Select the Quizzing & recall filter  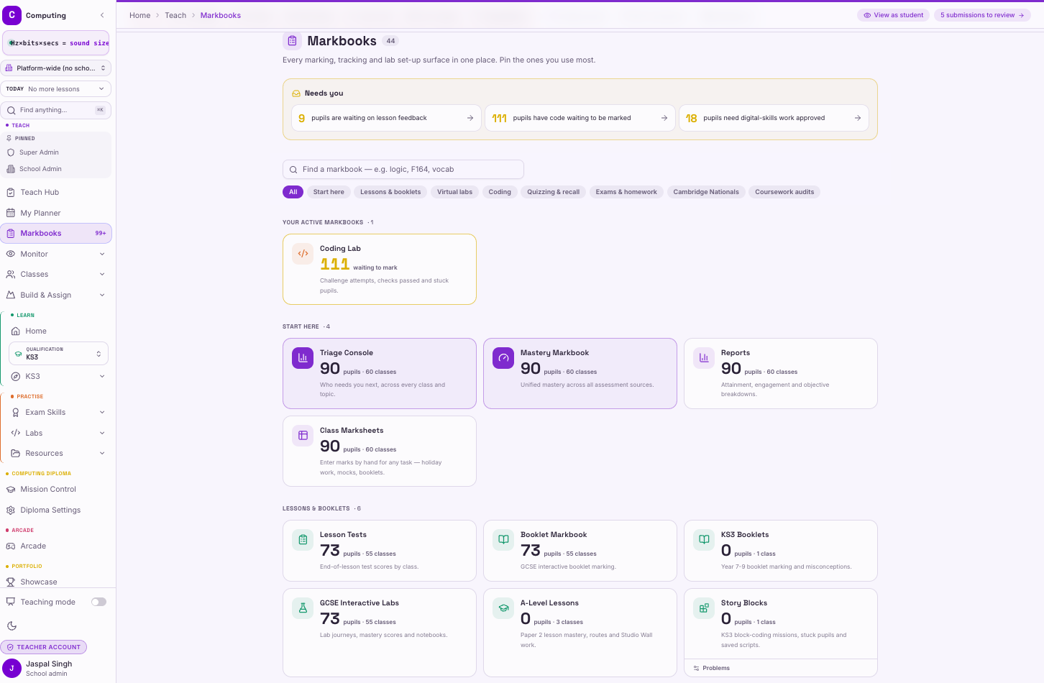click(x=553, y=192)
